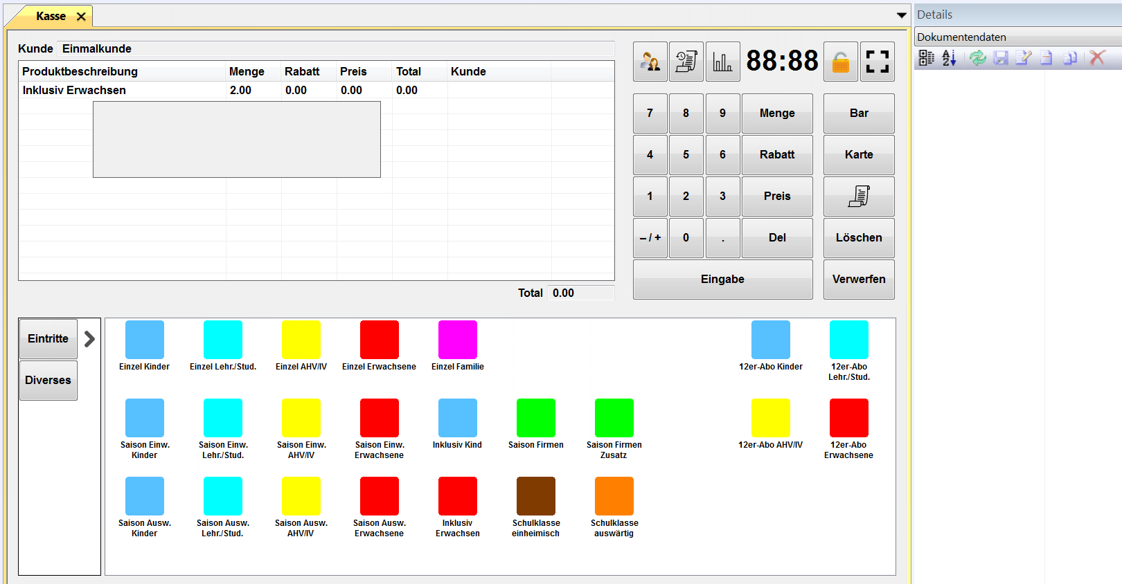1122x584 pixels.
Task: Switch to the Diverses category
Action: 48,381
